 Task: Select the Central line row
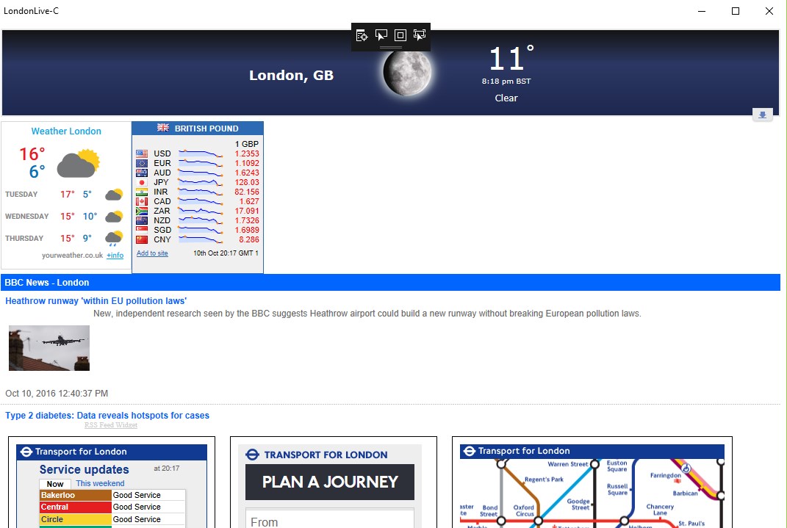tap(112, 507)
